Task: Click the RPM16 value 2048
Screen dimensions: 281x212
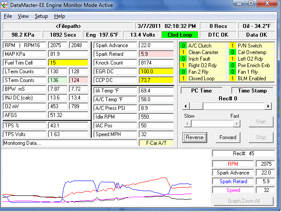Action: tap(79, 45)
